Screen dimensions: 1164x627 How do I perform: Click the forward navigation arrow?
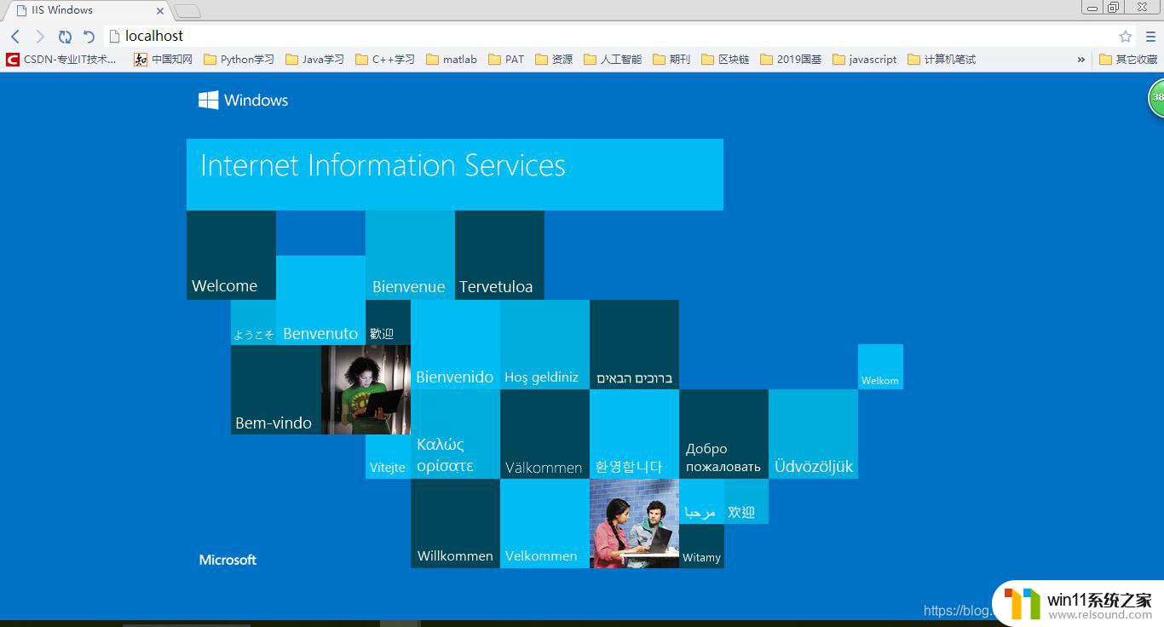(39, 37)
